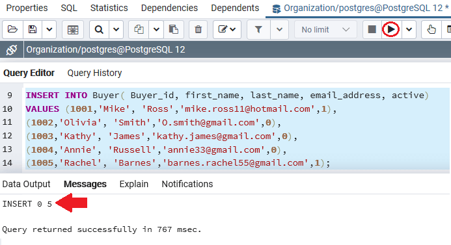Screen dimensions: 451x245
Task: Click line 12 with 'Kathy' values
Action: 161,136
